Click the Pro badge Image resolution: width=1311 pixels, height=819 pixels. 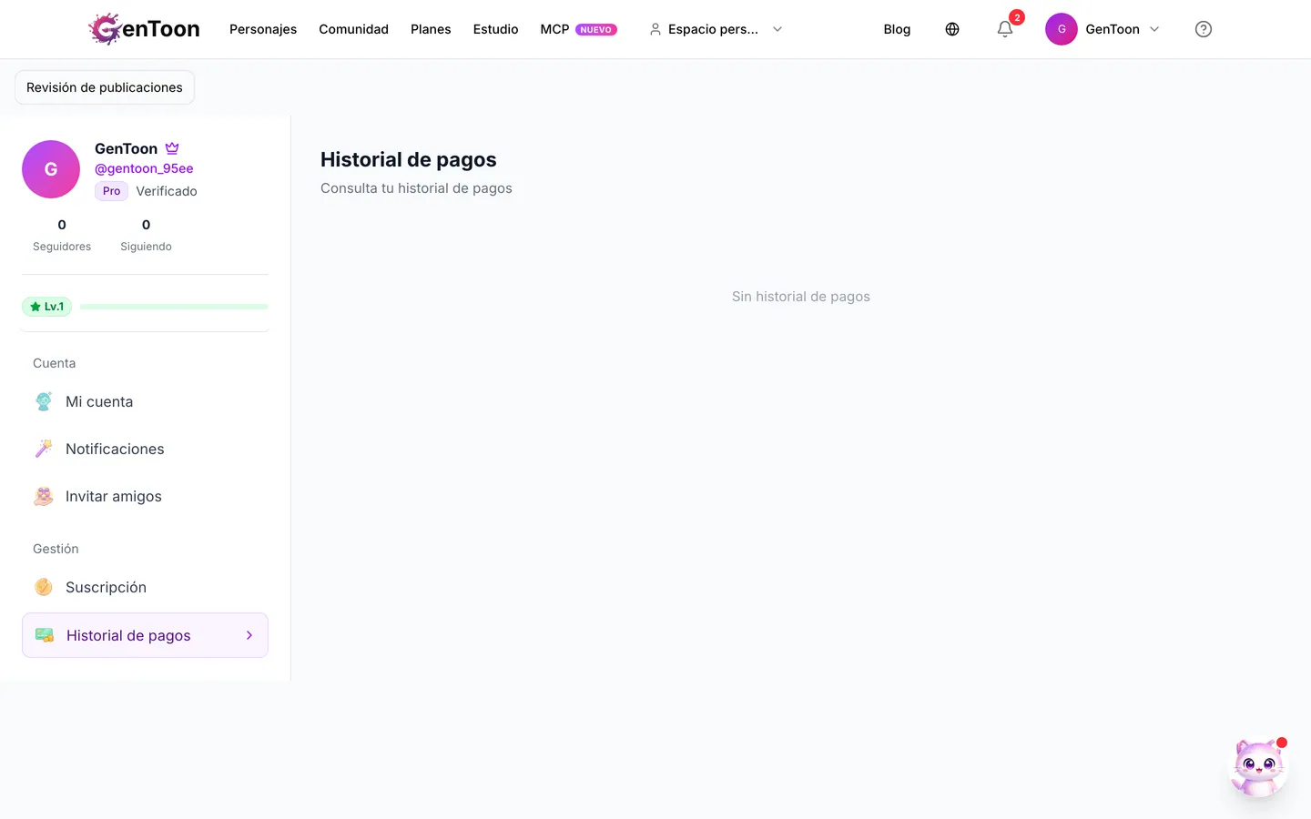[x=111, y=191]
